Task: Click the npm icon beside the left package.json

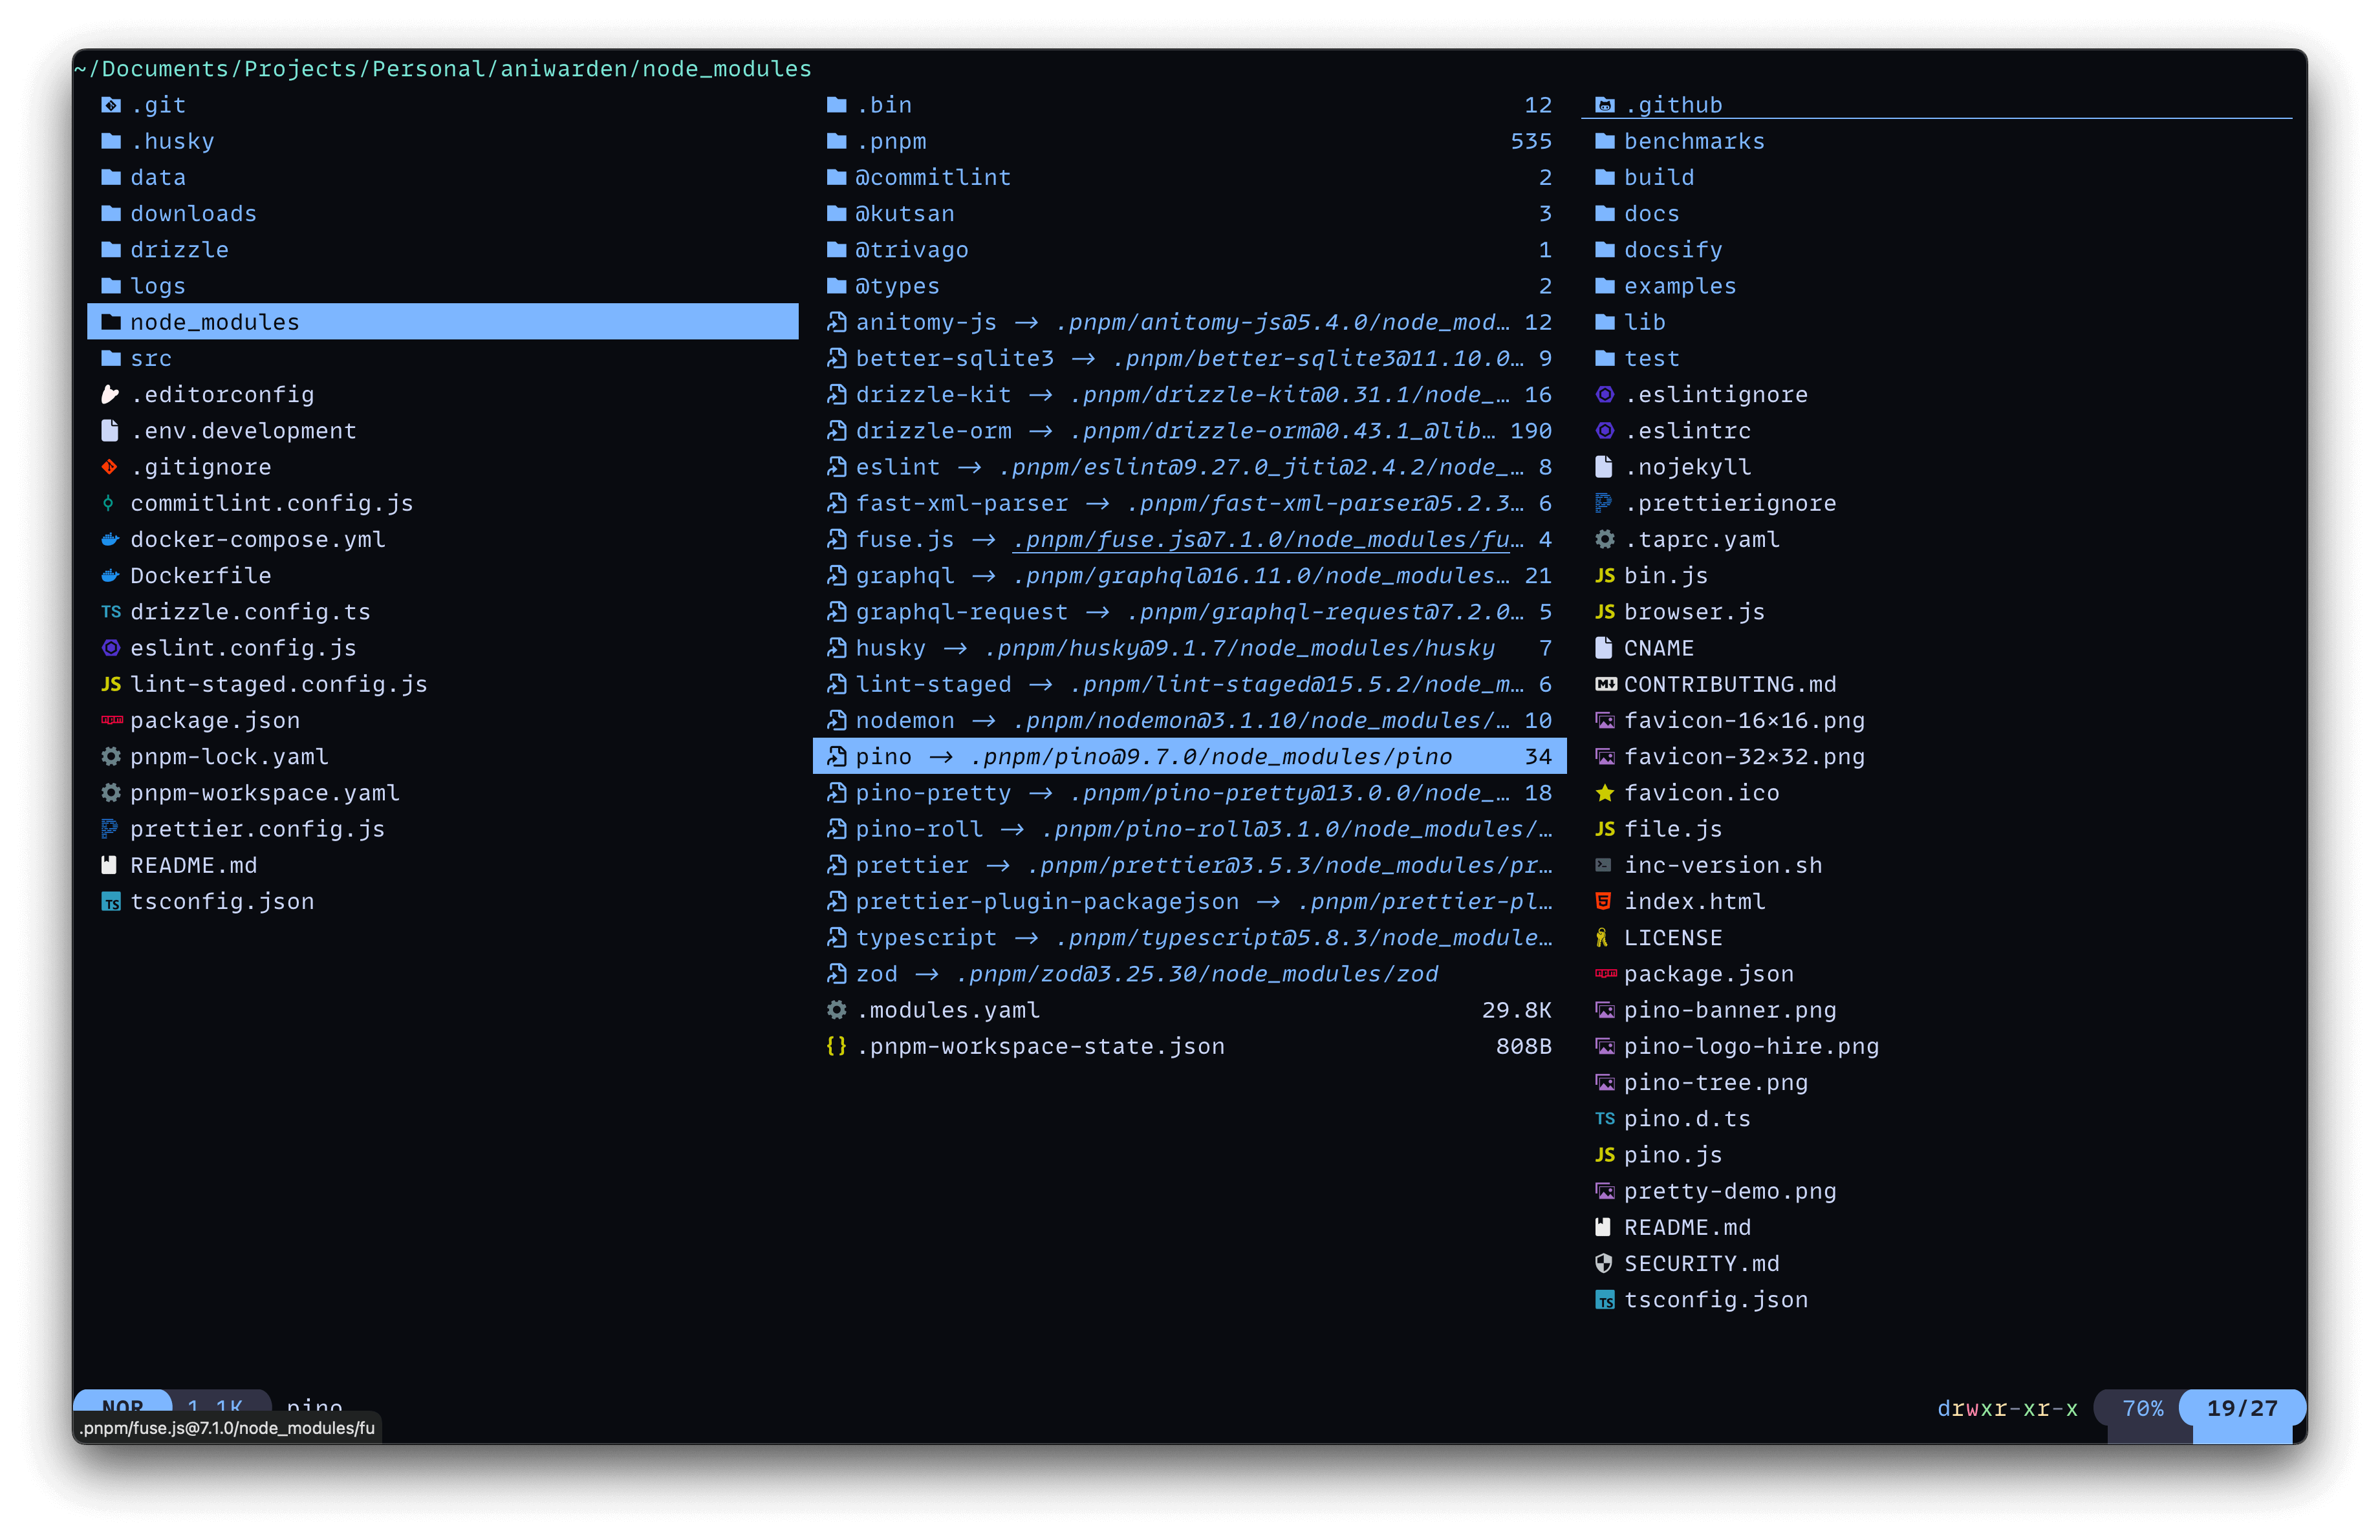Action: [x=111, y=720]
